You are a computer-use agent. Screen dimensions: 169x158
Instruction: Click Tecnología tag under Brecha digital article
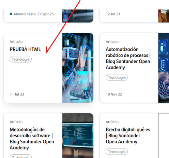tap(117, 152)
